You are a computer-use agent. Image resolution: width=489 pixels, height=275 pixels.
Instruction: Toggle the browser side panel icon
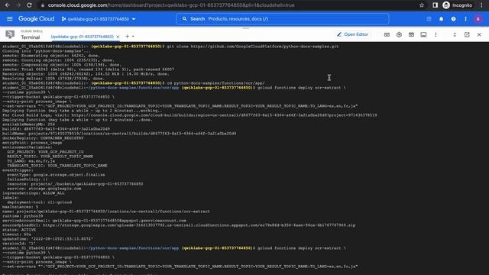tap(435, 5)
